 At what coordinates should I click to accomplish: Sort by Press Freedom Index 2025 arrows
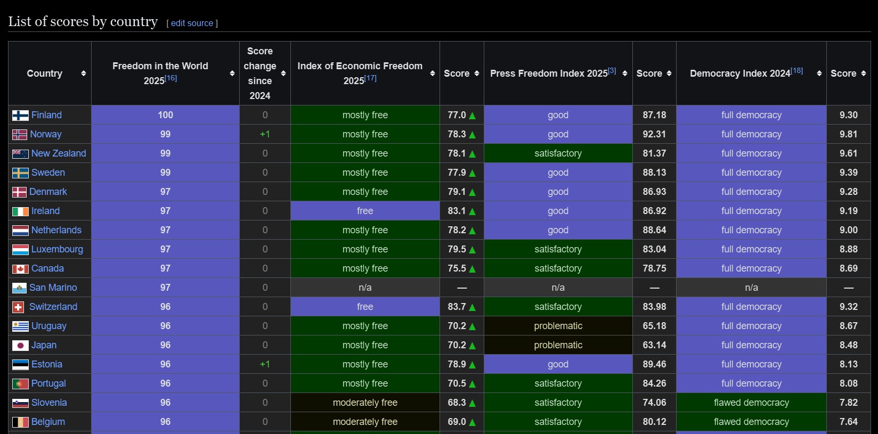(625, 73)
